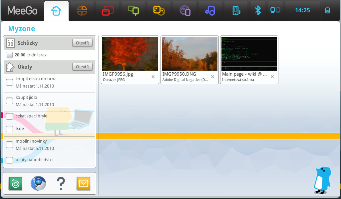The width and height of the screenshot is (341, 199).
Task: Click the calendar icon next to Schůzky
Action: tap(10, 43)
